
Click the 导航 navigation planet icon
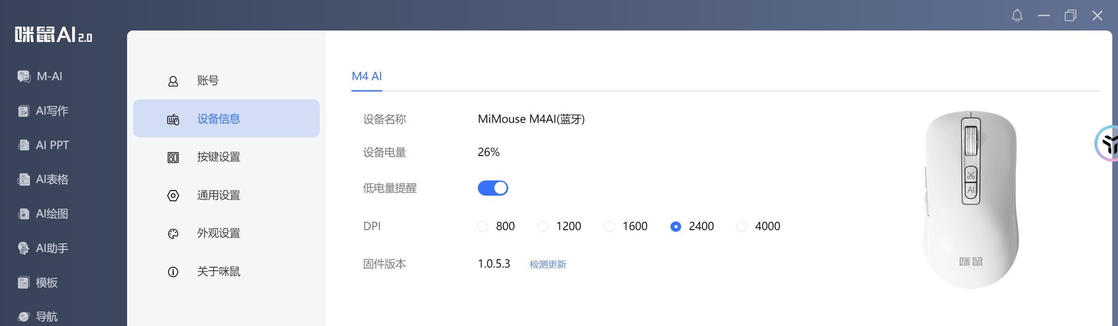[24, 316]
